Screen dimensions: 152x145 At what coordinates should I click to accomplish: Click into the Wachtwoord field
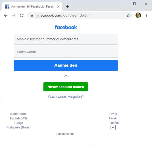tap(66, 52)
